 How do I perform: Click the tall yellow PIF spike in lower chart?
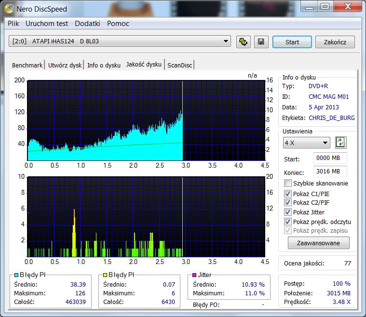click(74, 233)
